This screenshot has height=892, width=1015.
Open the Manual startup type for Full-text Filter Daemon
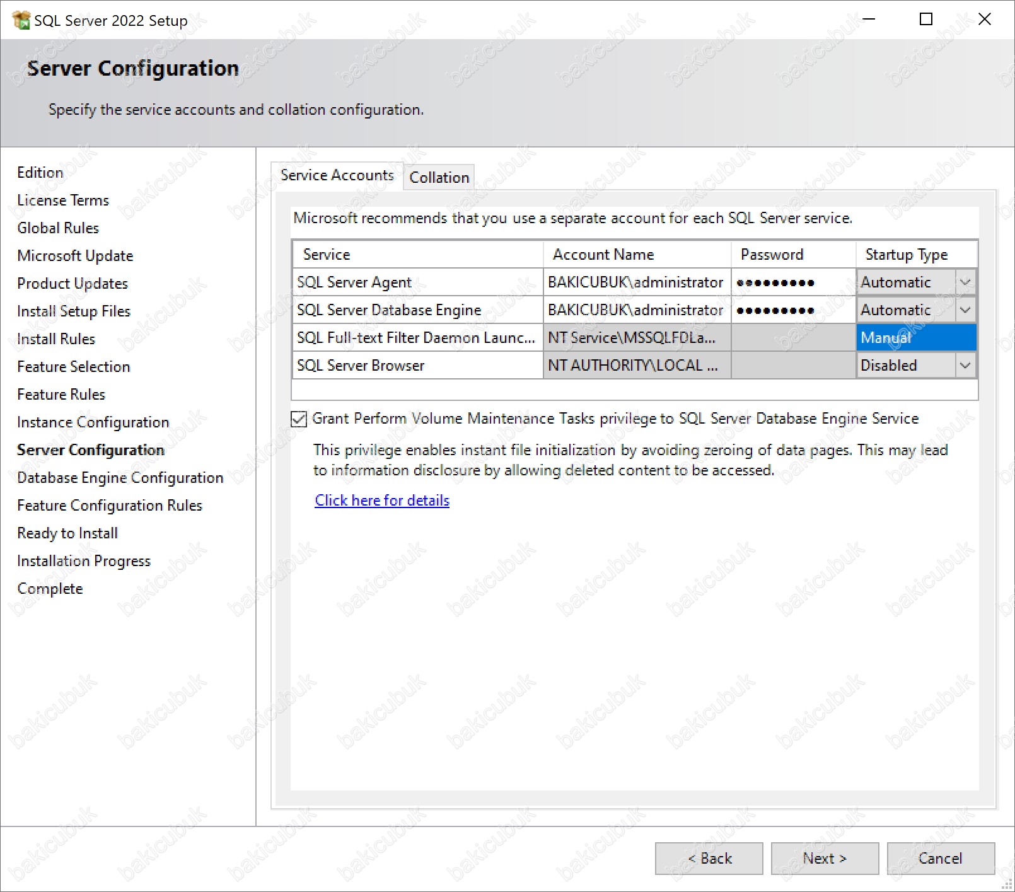tap(916, 338)
